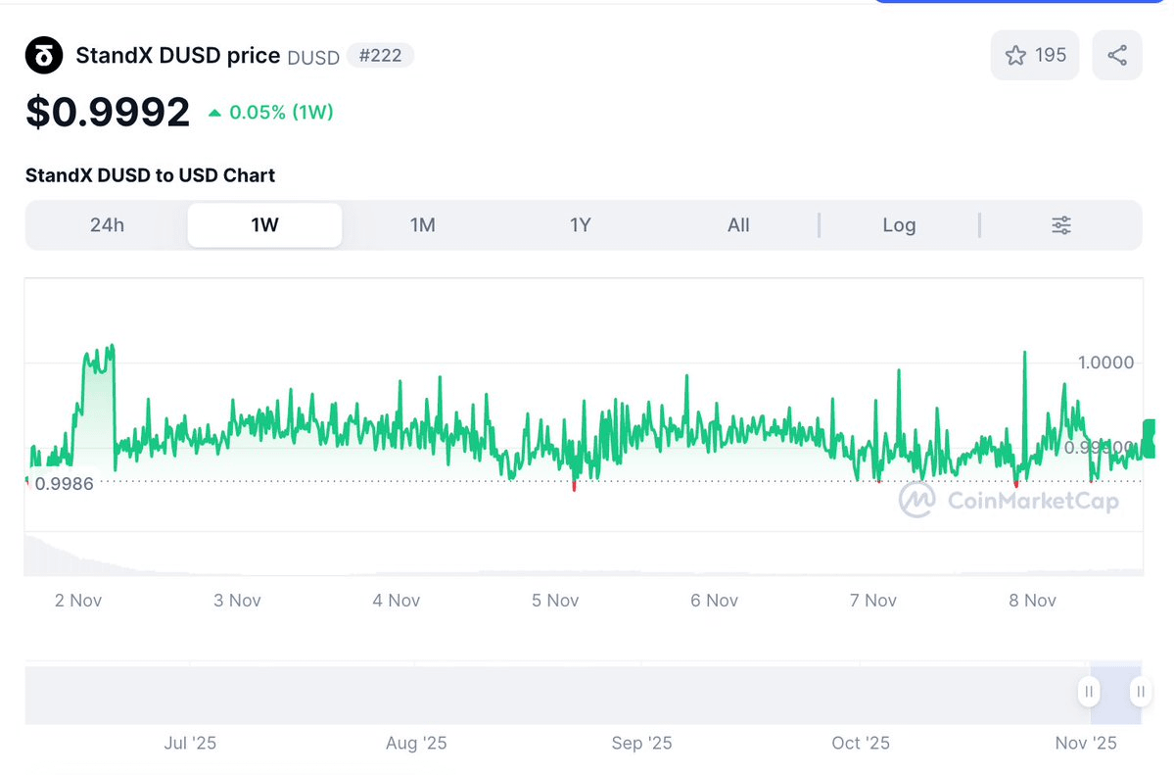Viewport: 1174px width, 775px height.
Task: Click the highlighted range window in navigator
Action: point(1115,694)
